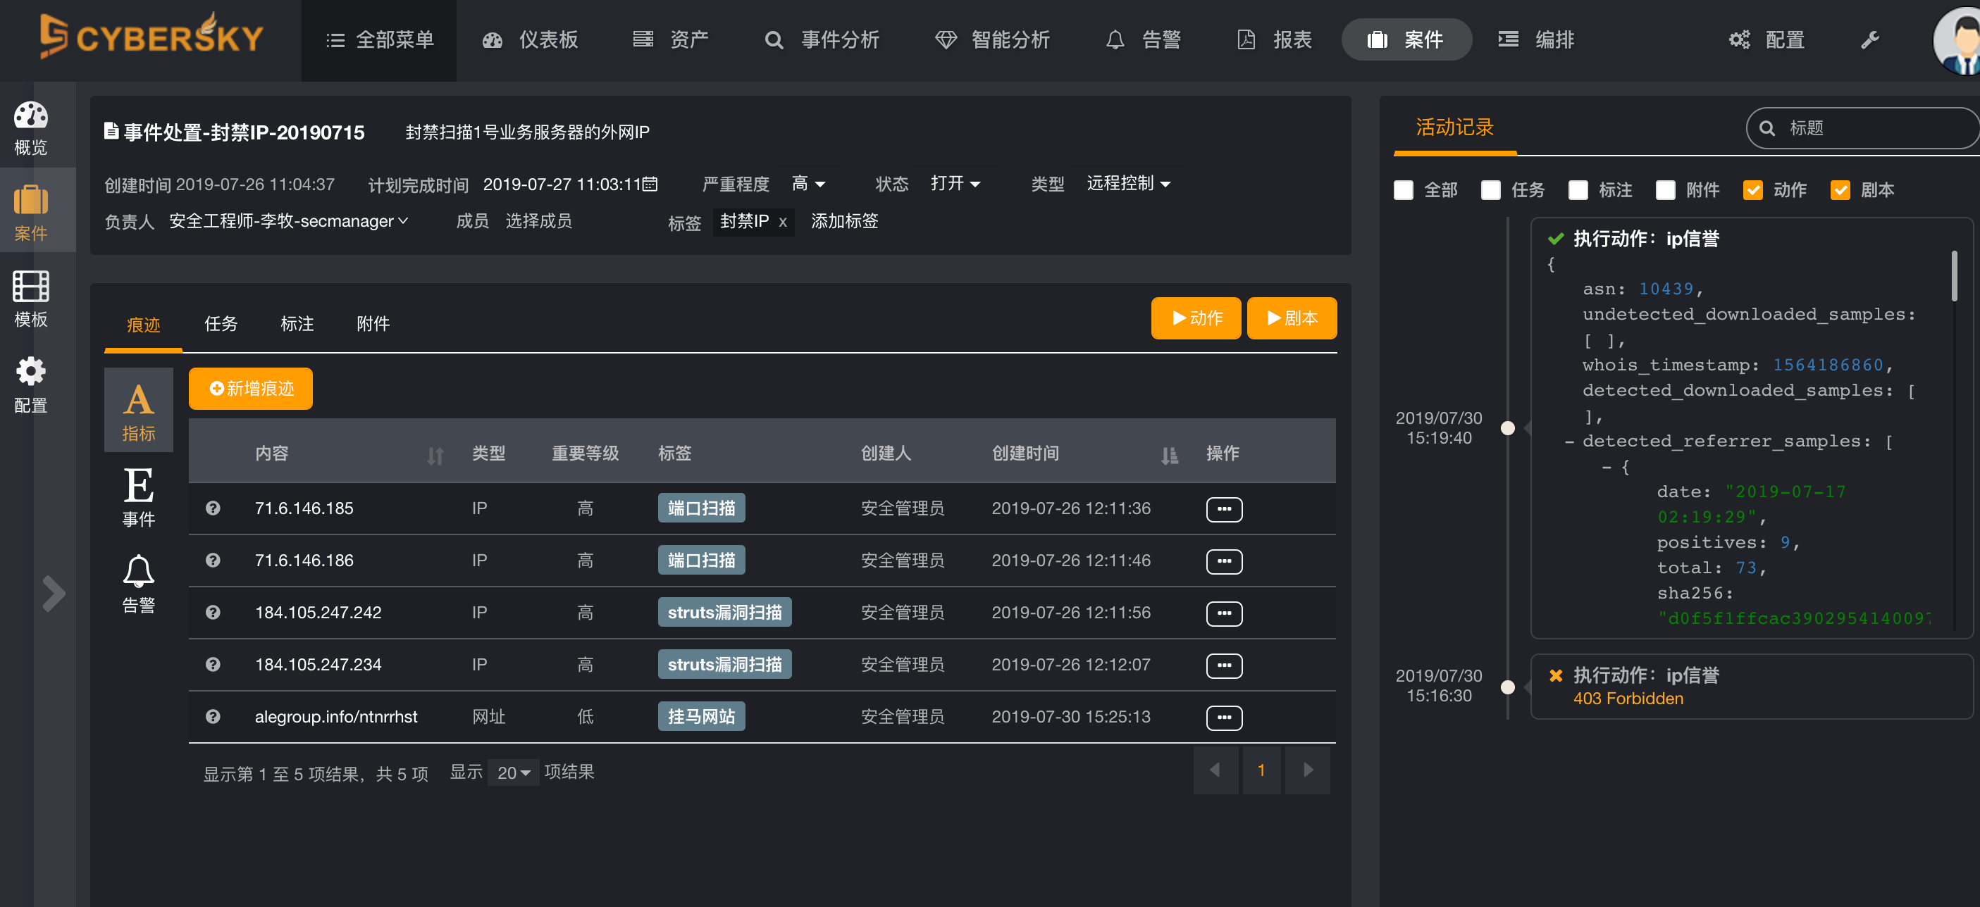Image resolution: width=1980 pixels, height=907 pixels.
Task: Click help icon beside alegroup.info/ntnrrhst
Action: 213,717
